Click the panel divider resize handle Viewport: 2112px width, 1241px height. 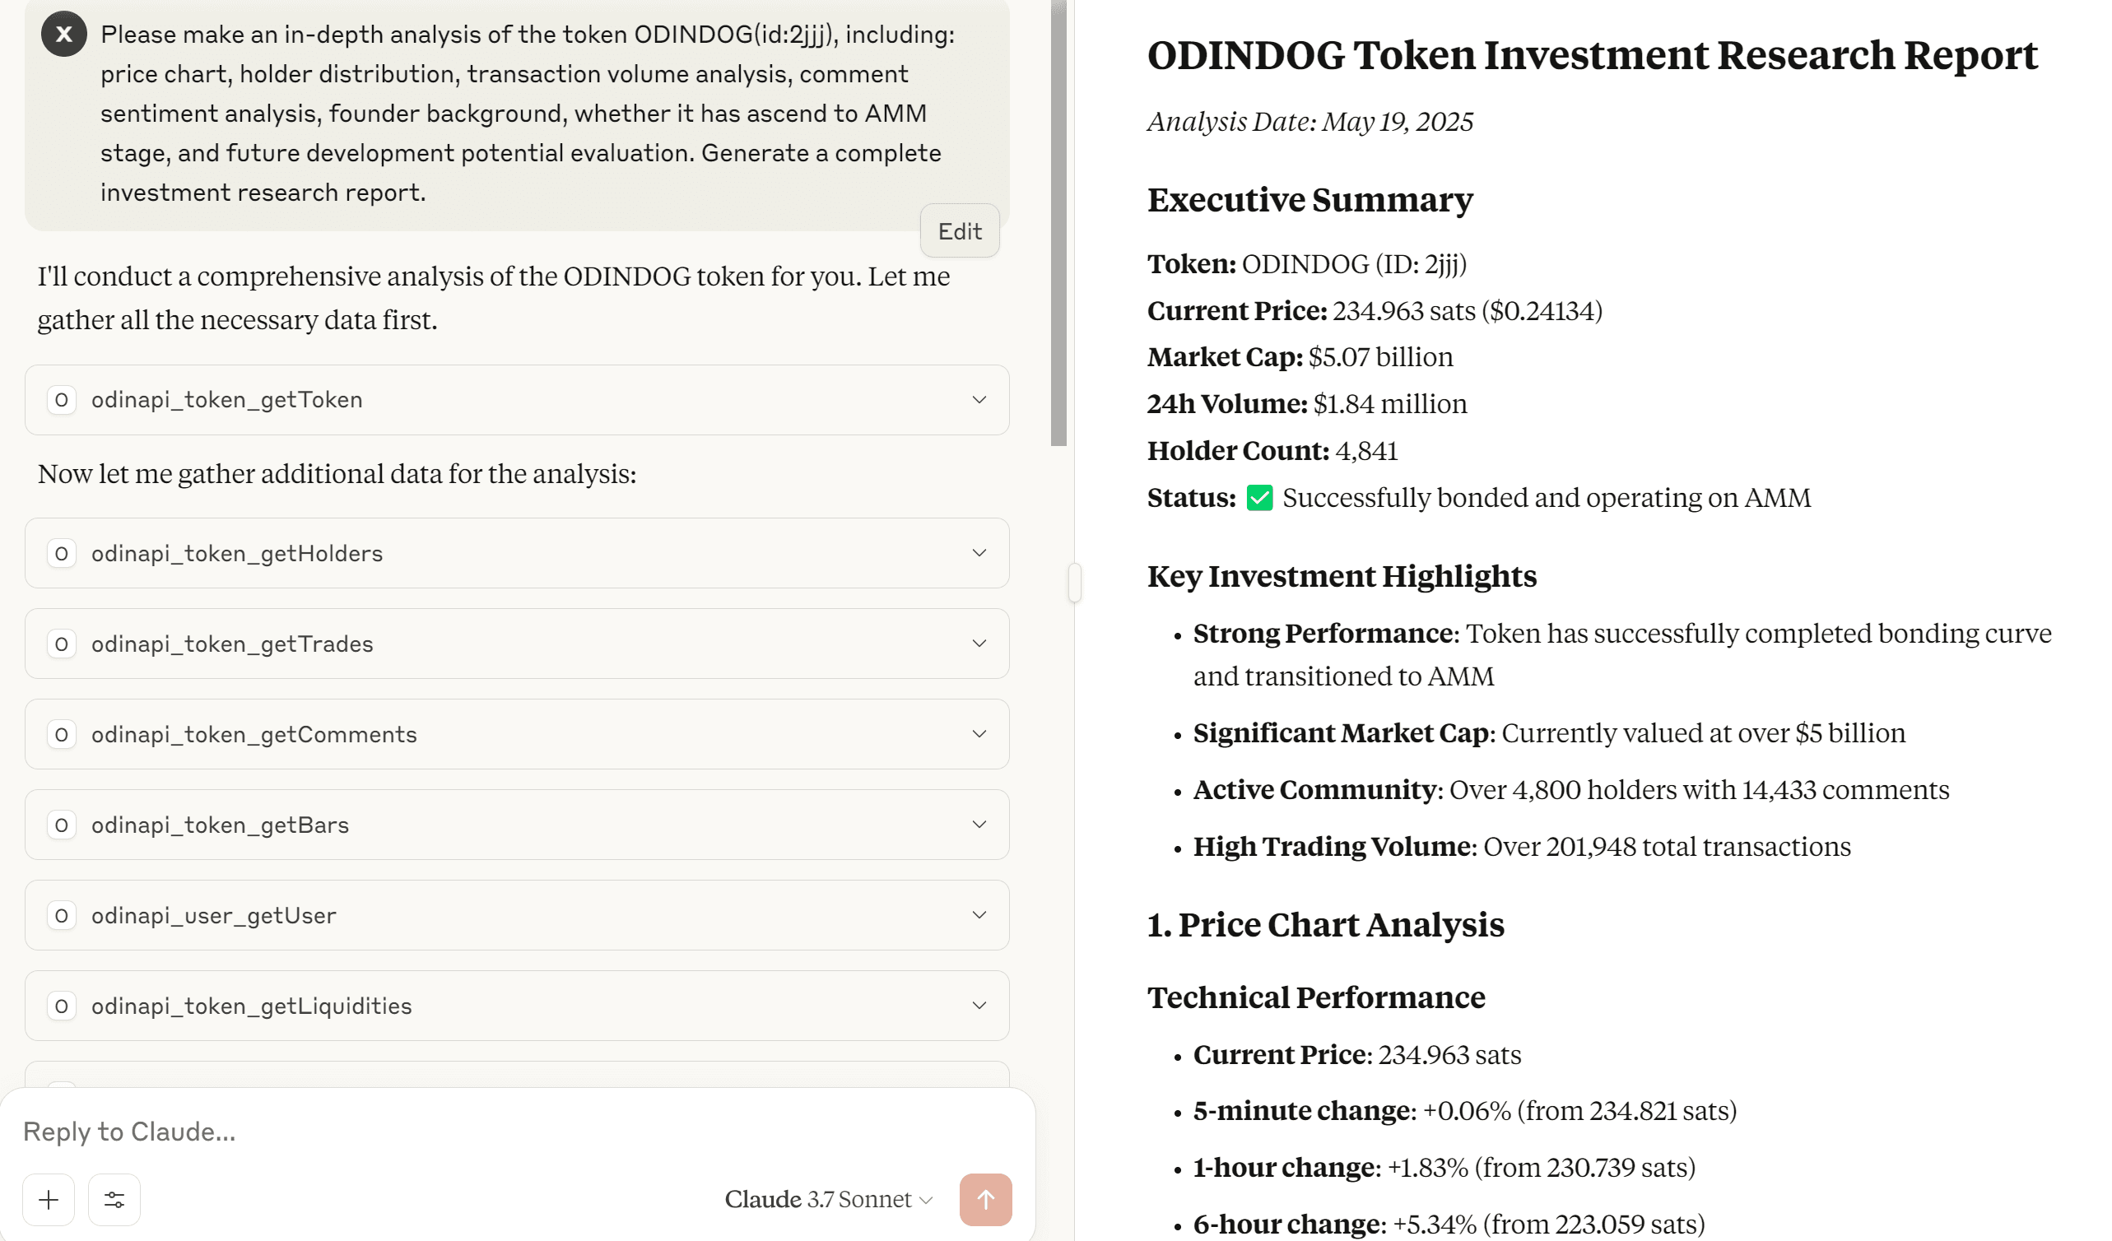click(x=1074, y=583)
